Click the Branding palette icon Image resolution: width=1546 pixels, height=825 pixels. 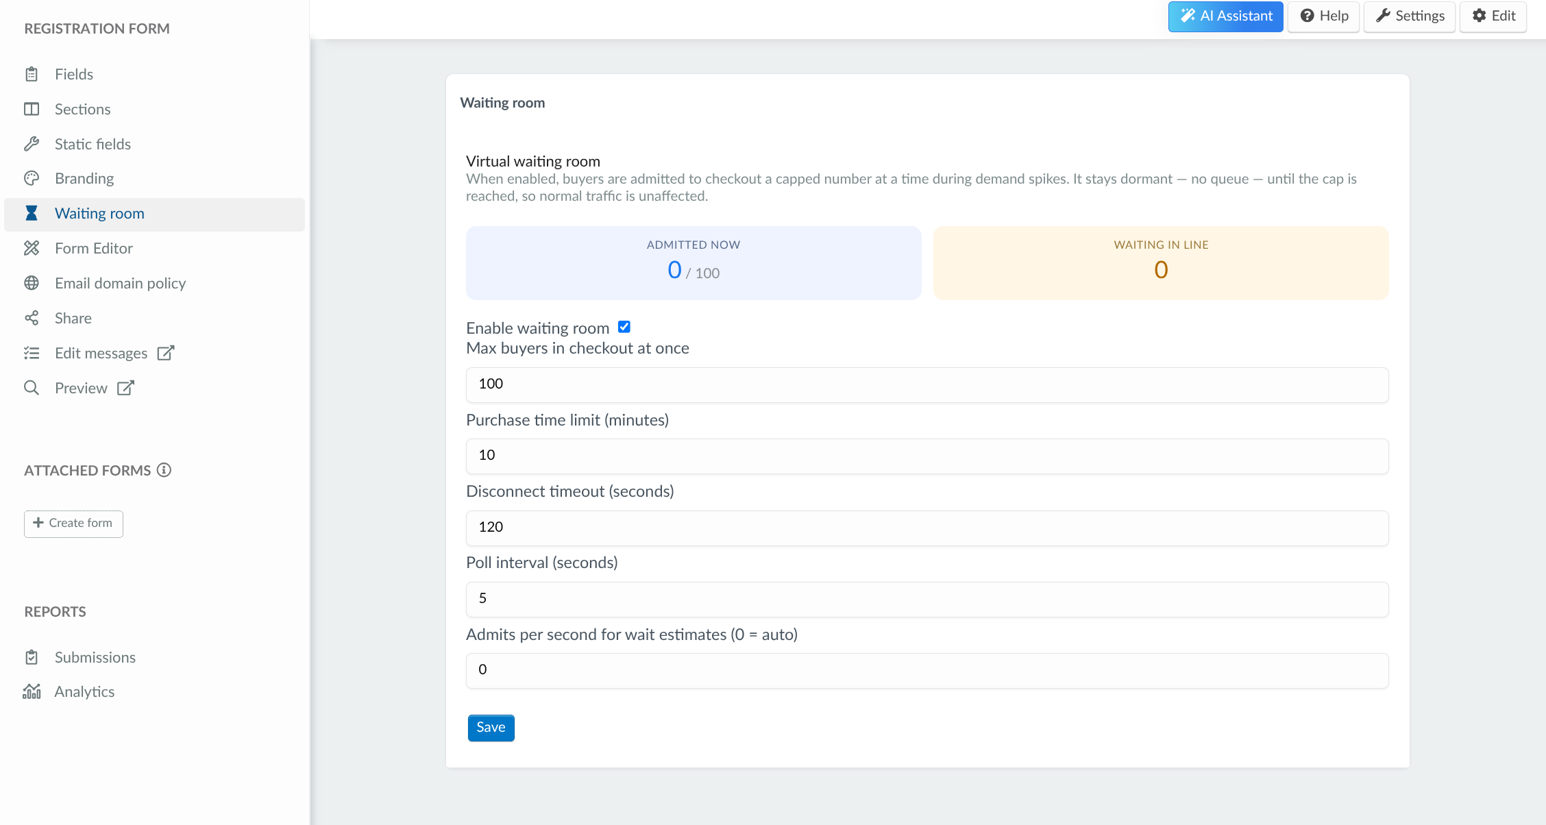coord(32,178)
